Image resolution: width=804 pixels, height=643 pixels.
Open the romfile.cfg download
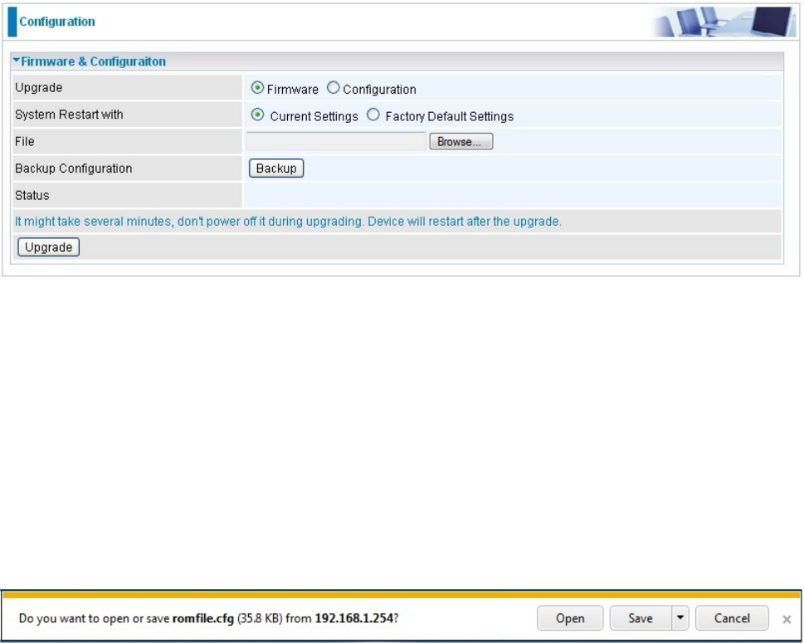[x=570, y=618]
